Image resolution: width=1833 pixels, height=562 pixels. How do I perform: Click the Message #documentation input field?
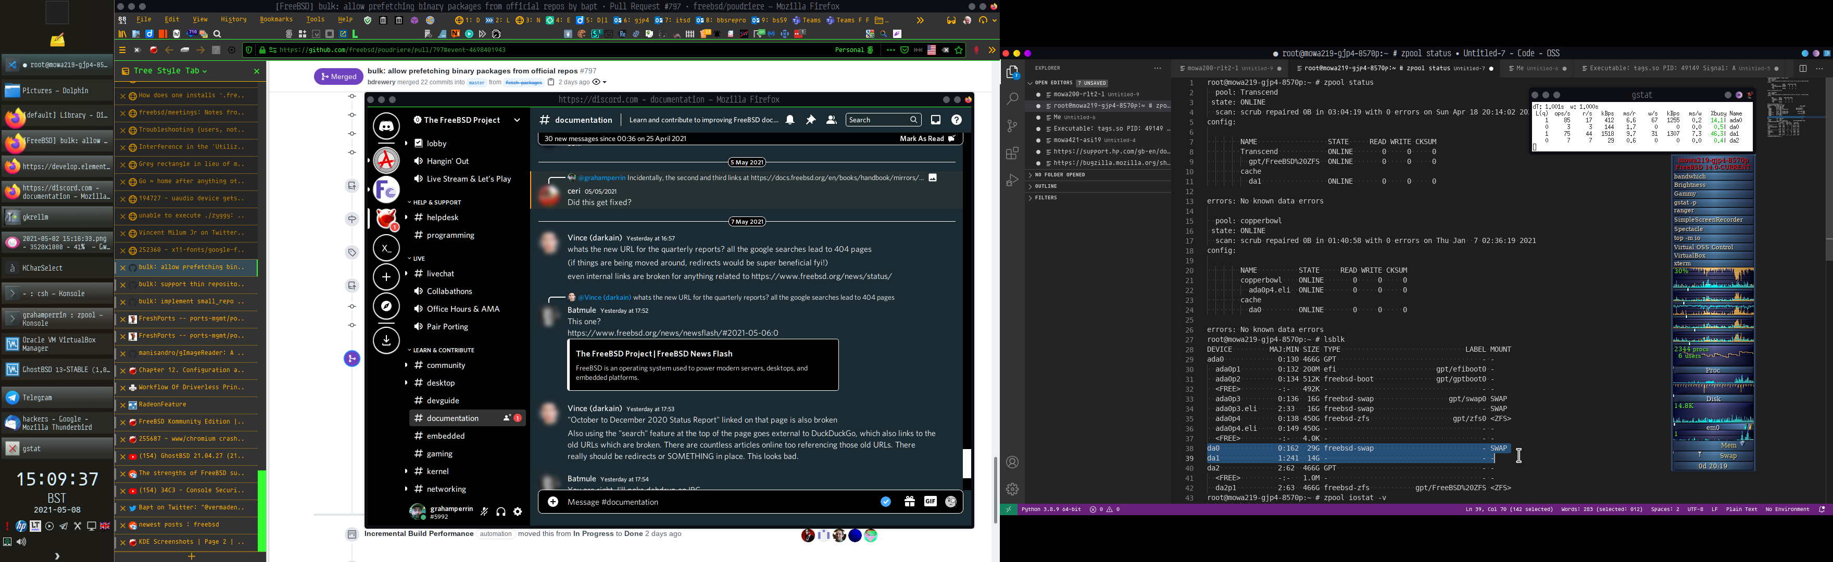pyautogui.click(x=711, y=502)
